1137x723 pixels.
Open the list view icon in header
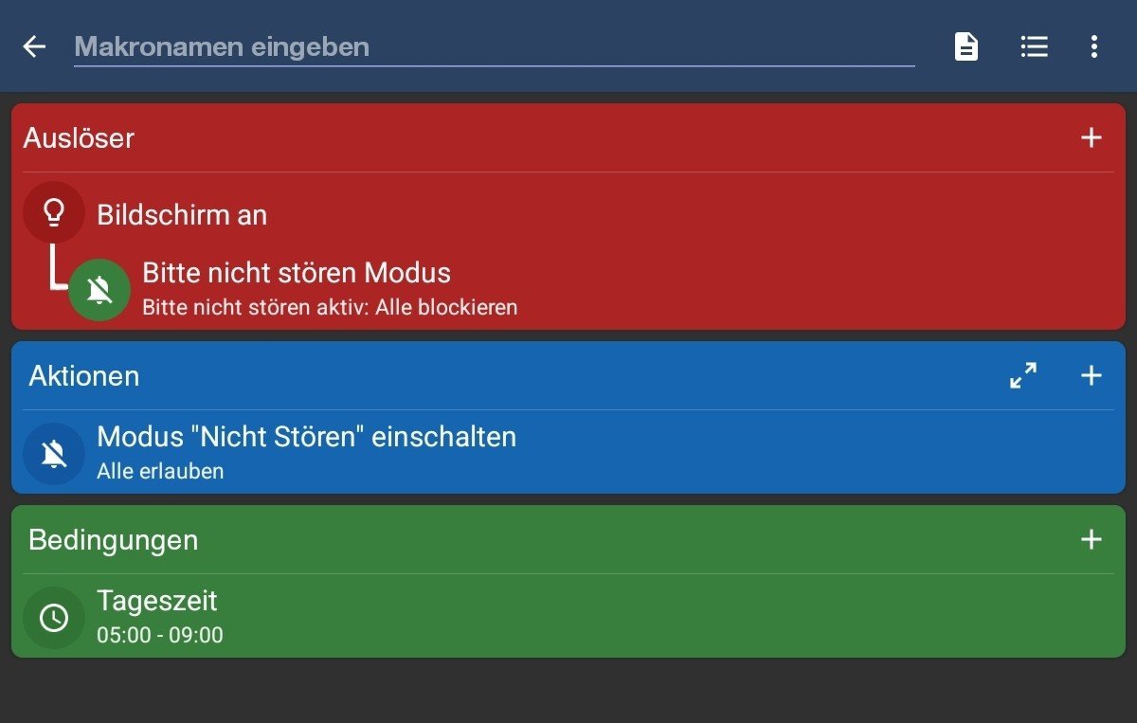click(1034, 46)
